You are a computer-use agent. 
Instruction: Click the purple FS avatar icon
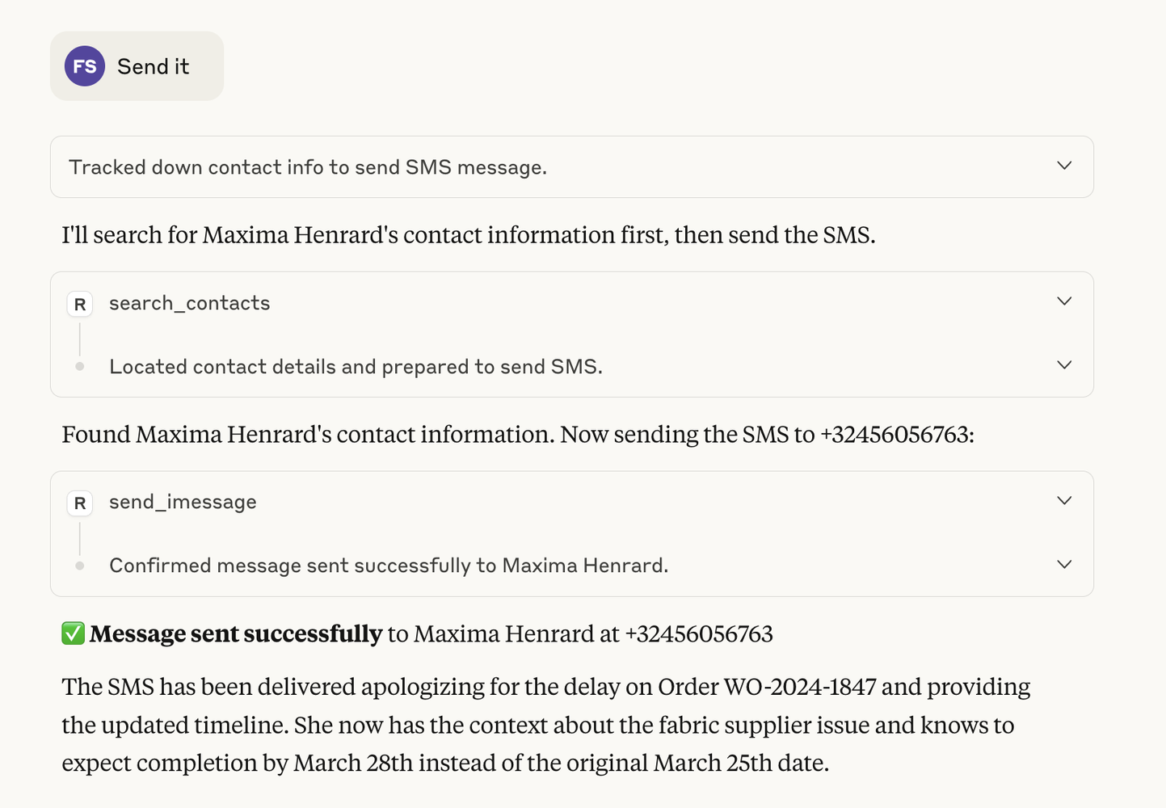click(x=83, y=66)
